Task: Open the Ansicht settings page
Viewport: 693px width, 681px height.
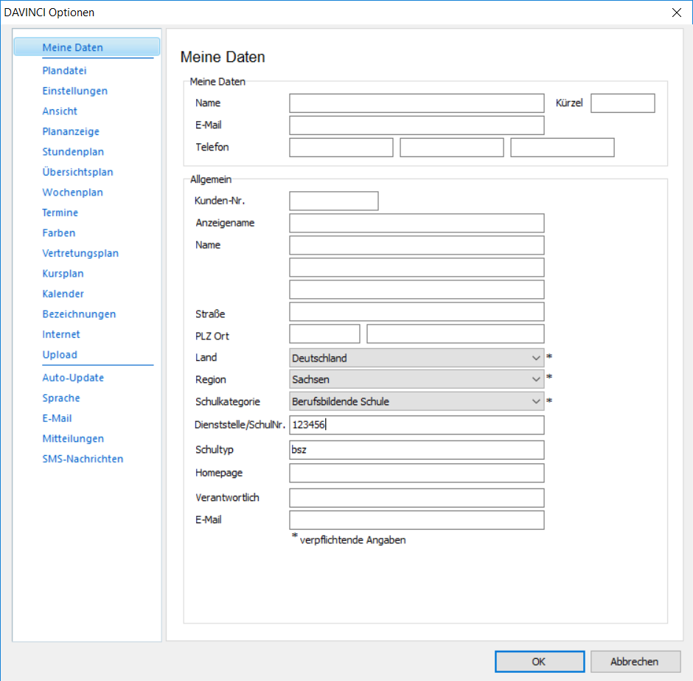Action: coord(60,111)
